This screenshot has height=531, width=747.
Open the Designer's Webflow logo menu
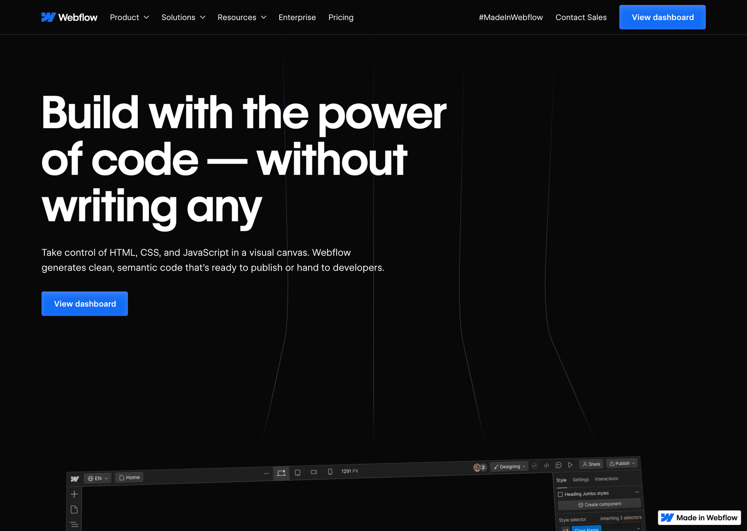pyautogui.click(x=75, y=479)
